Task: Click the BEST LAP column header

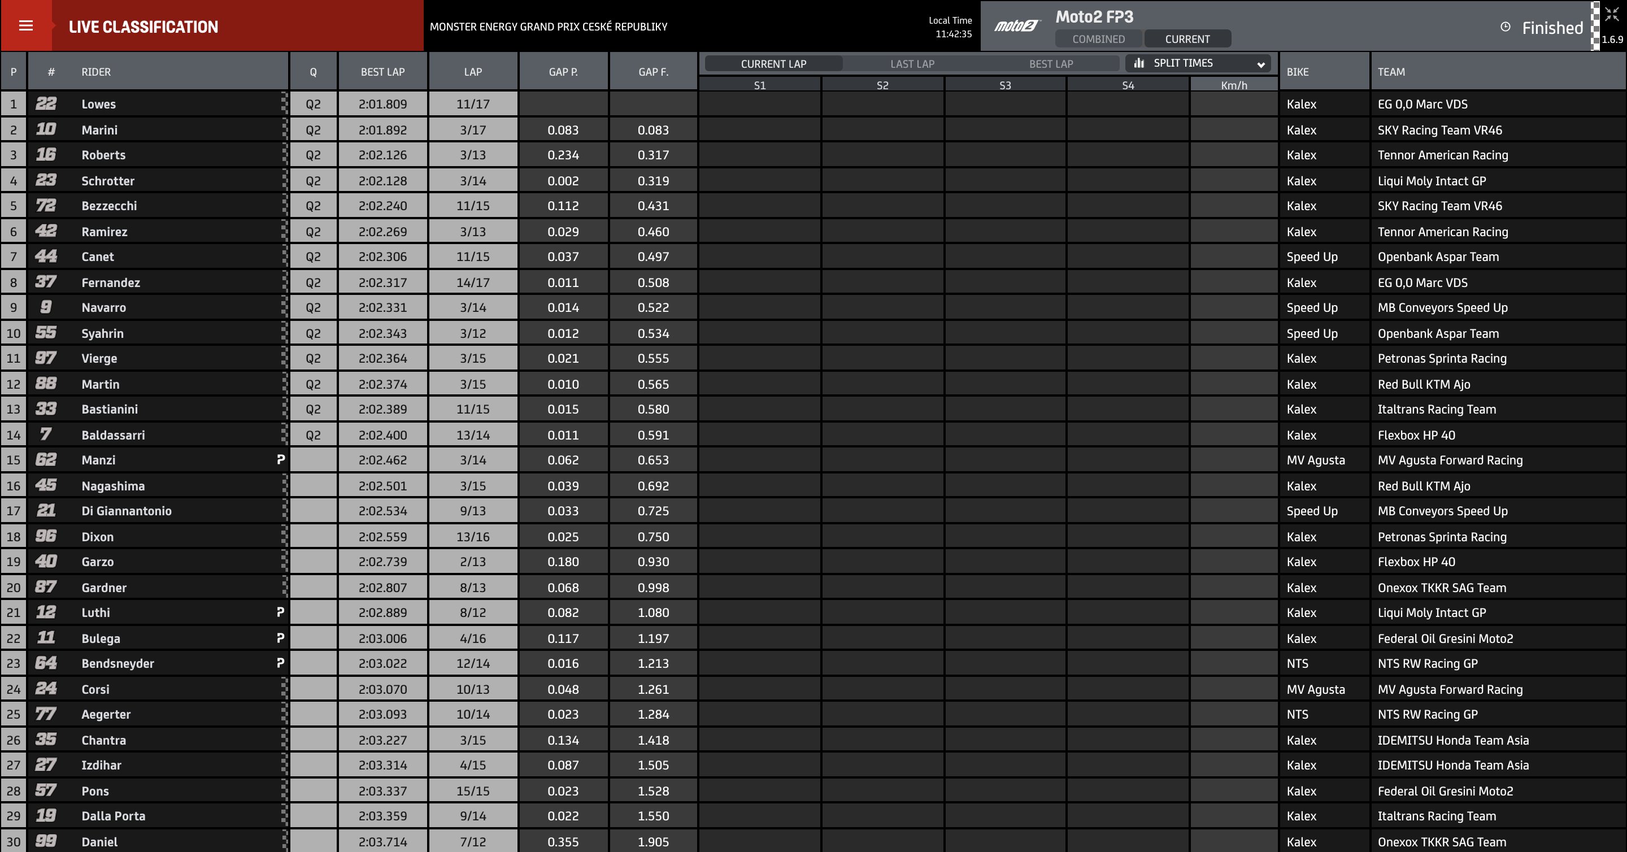Action: (x=383, y=71)
